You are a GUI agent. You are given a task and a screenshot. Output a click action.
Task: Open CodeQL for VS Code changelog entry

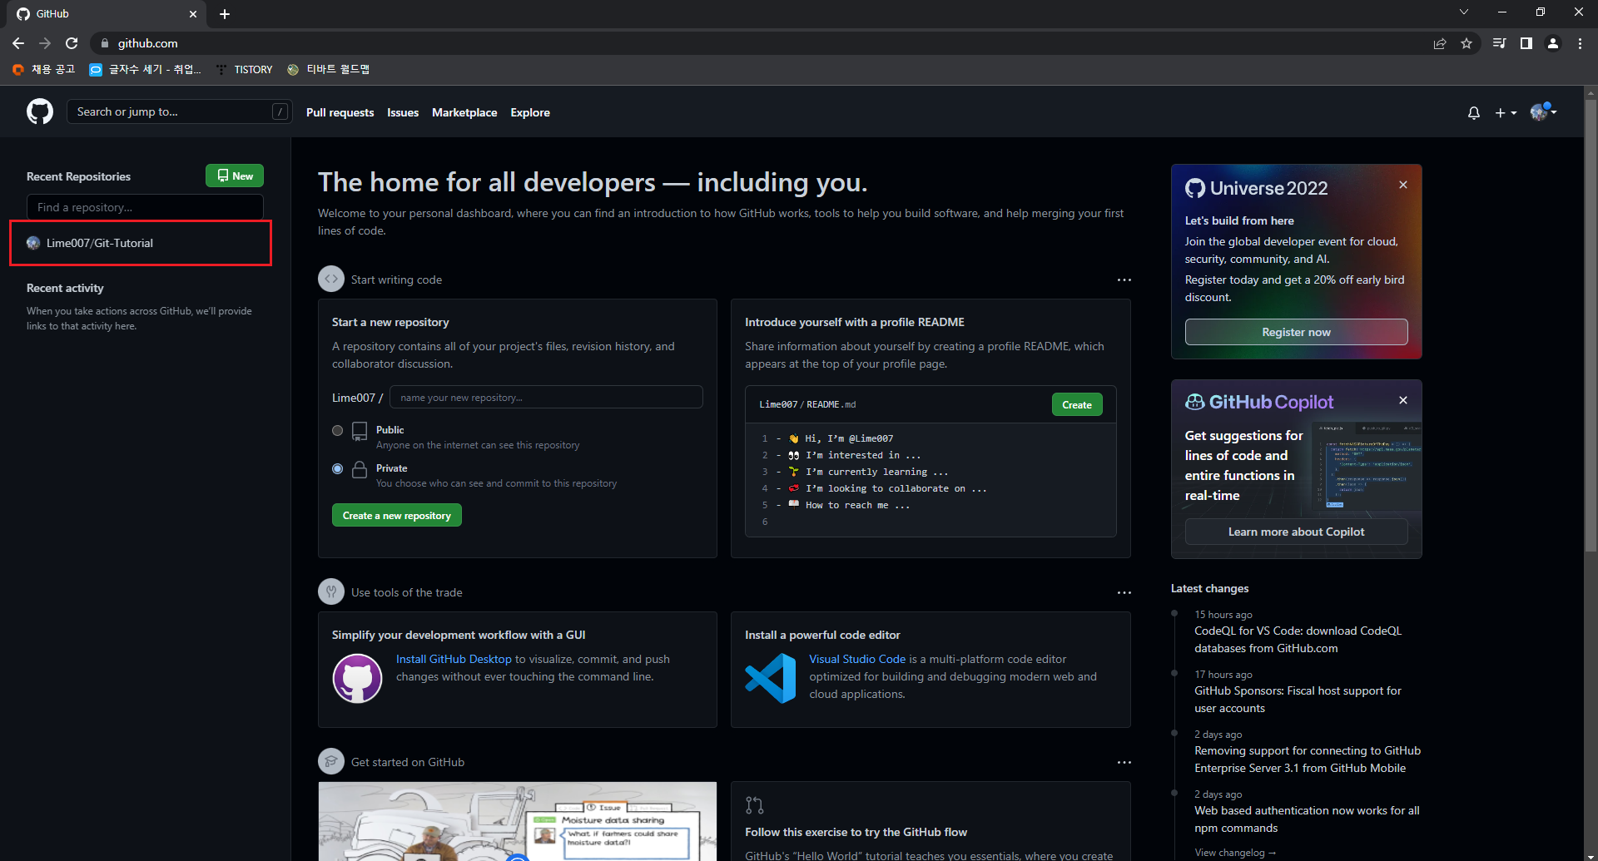pyautogui.click(x=1298, y=640)
